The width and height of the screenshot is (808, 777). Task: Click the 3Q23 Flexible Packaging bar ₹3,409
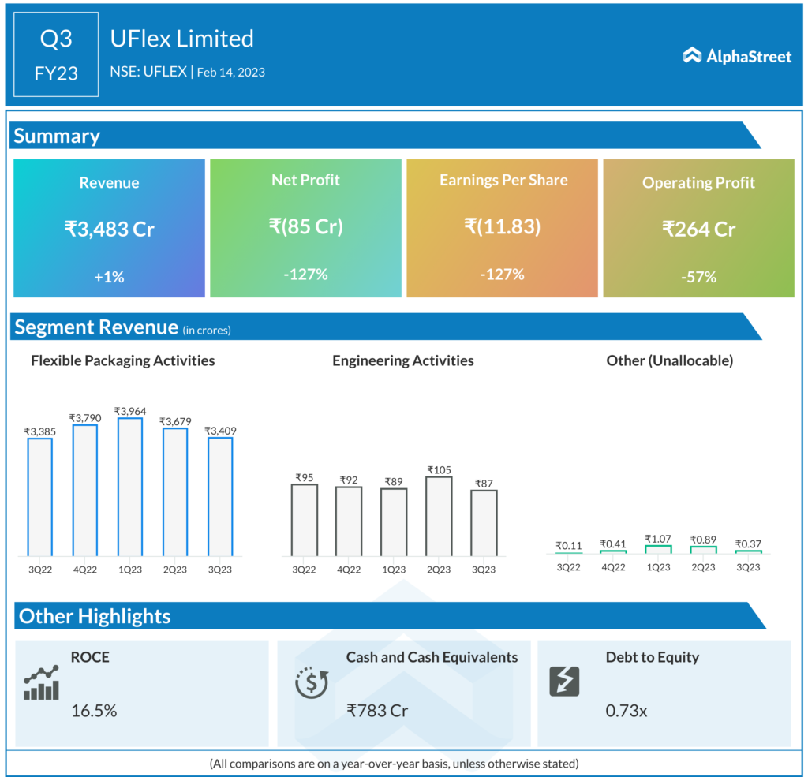coord(219,495)
